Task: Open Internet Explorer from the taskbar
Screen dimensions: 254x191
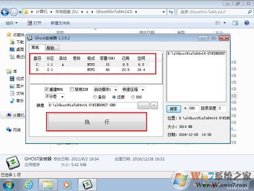Action: [28, 185]
